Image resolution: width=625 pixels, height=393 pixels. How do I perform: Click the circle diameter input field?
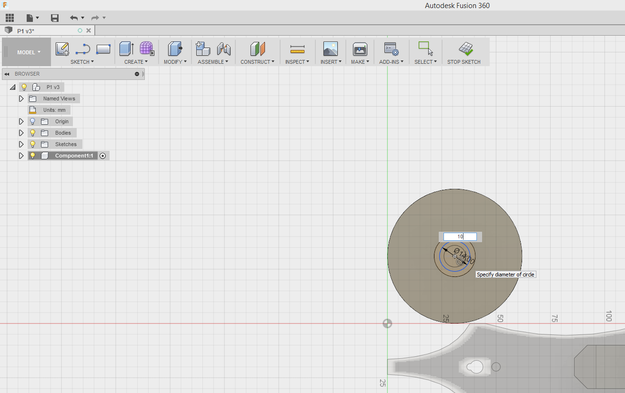[x=460, y=236]
